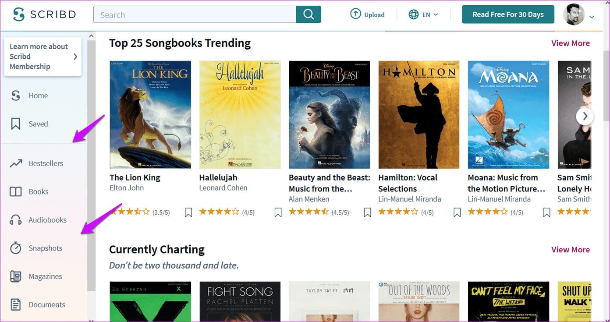Open The Lion King title link
Image resolution: width=610 pixels, height=322 pixels.
coord(135,177)
